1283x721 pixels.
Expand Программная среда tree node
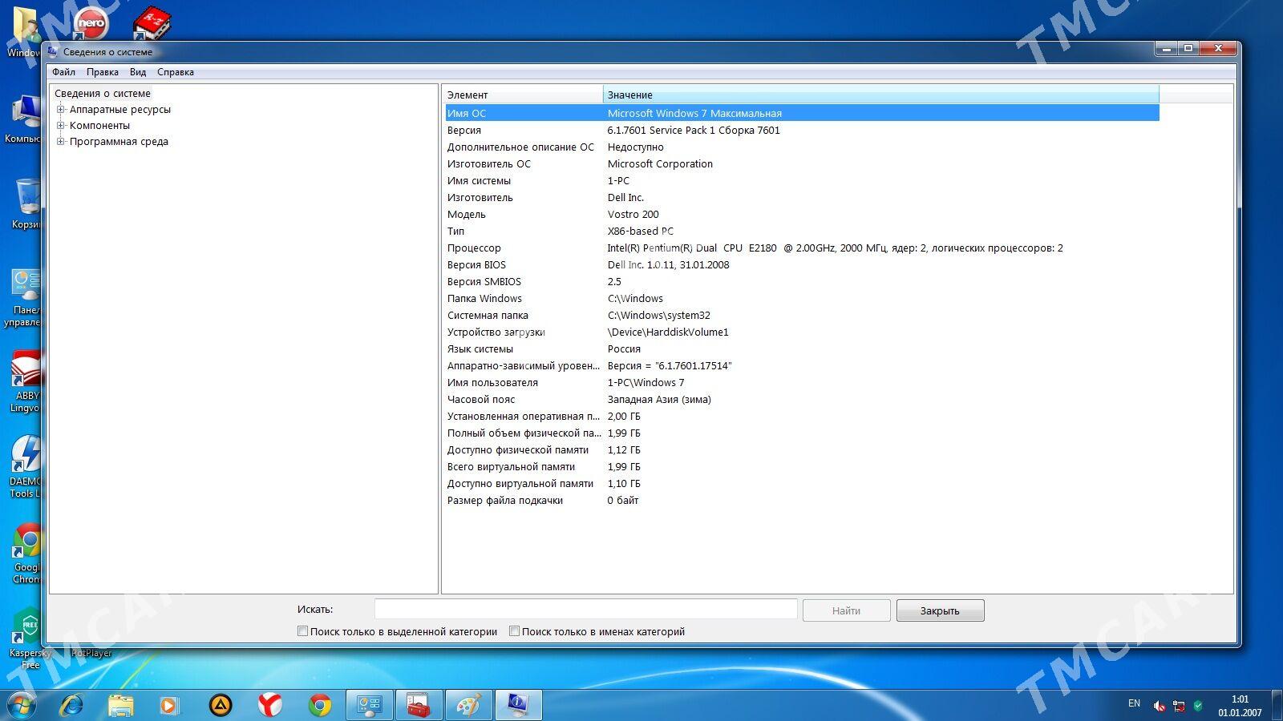pyautogui.click(x=60, y=142)
